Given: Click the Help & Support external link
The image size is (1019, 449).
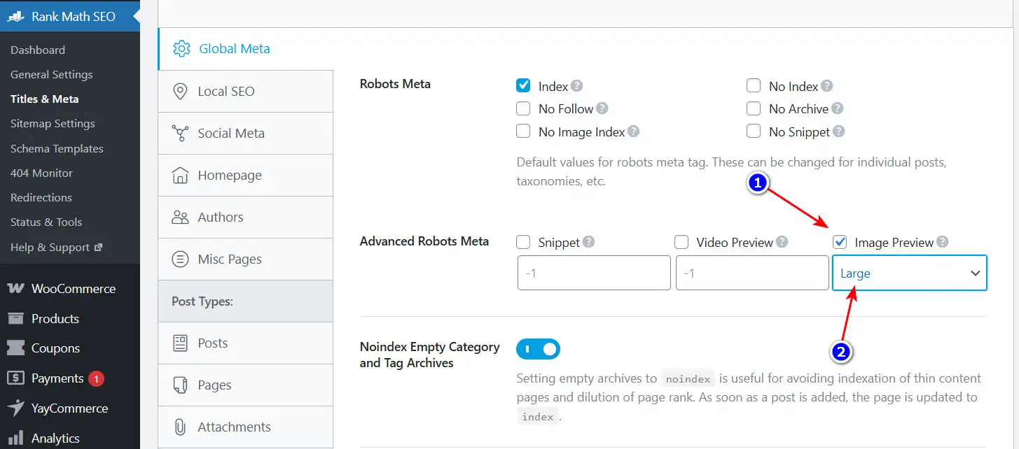Looking at the screenshot, I should point(50,246).
